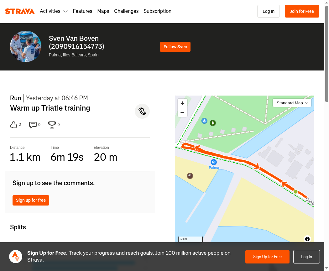Viewport: 329px width, 271px height.
Task: Open map info attribution icon
Action: (x=307, y=239)
